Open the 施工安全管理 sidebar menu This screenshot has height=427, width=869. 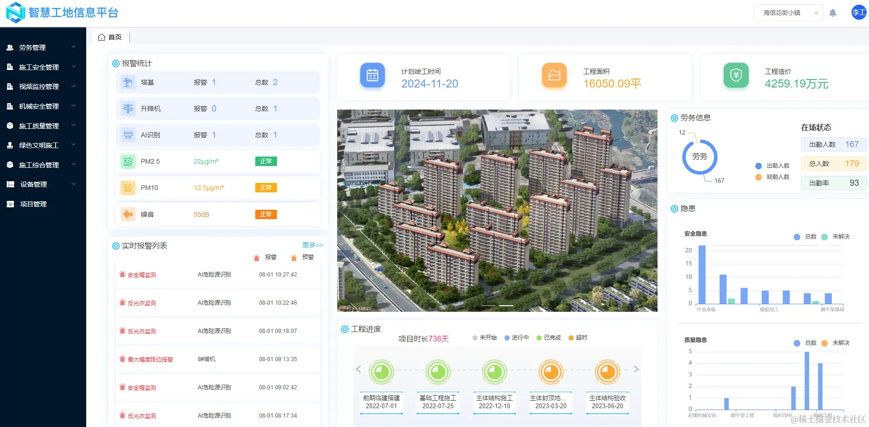pos(43,67)
